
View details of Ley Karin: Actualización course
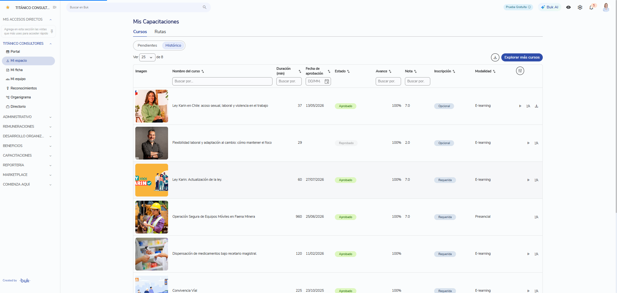click(536, 180)
